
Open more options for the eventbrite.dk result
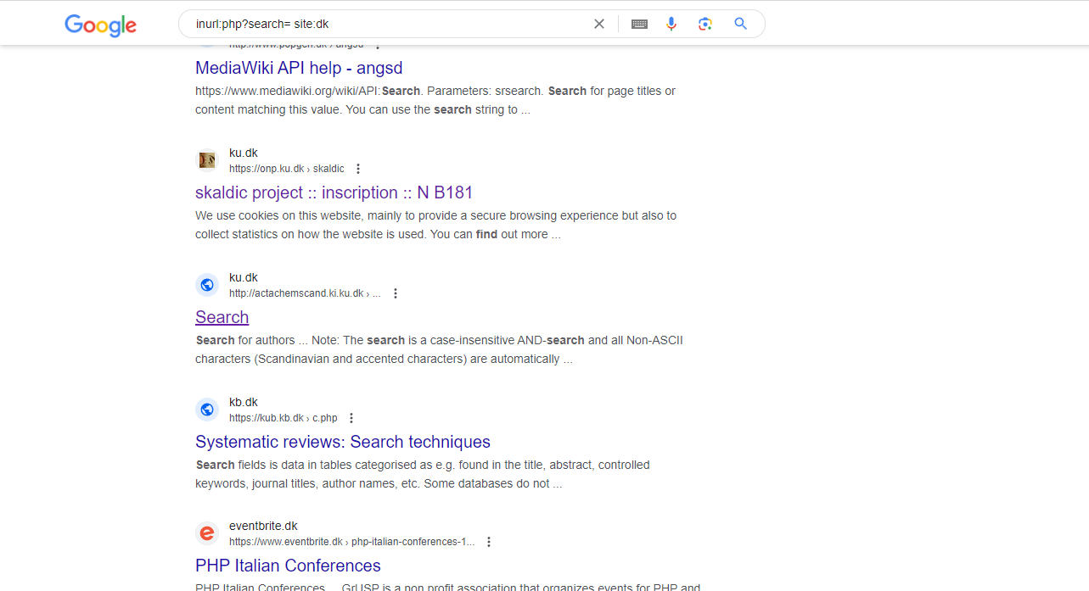click(x=489, y=542)
